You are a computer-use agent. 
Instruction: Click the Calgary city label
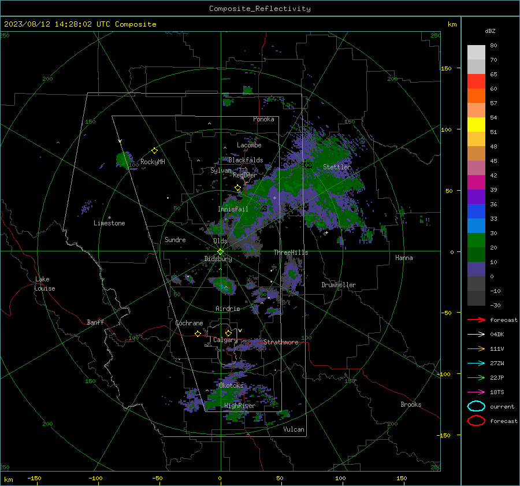point(225,340)
